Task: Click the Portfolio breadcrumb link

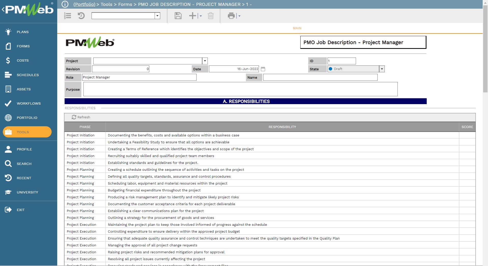Action: coord(84,4)
